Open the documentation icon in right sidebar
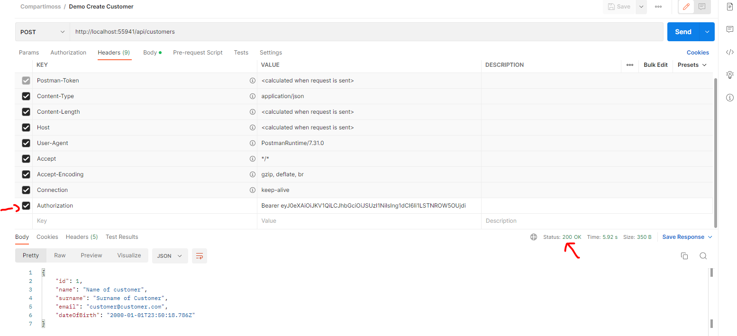Viewport: 737px width, 336px height. pyautogui.click(x=729, y=7)
